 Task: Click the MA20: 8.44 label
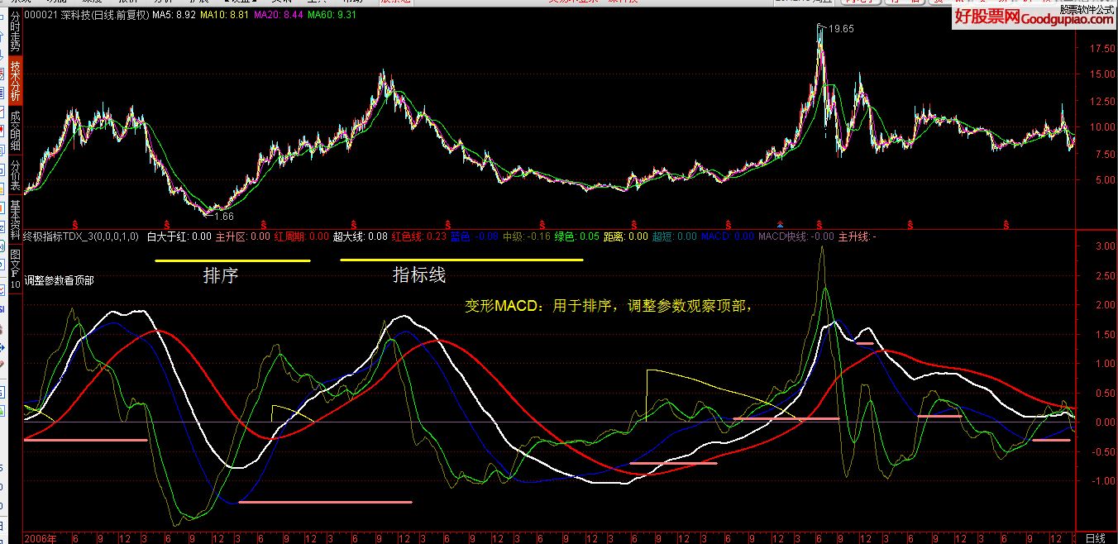tap(279, 15)
